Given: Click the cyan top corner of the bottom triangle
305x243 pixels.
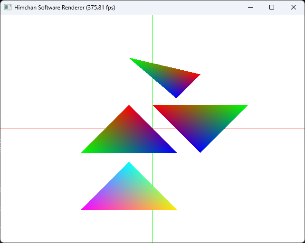Looking at the screenshot, I should click(129, 164).
